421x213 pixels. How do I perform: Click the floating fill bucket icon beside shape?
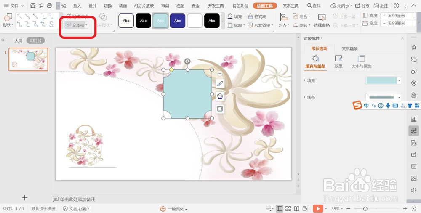point(220,96)
